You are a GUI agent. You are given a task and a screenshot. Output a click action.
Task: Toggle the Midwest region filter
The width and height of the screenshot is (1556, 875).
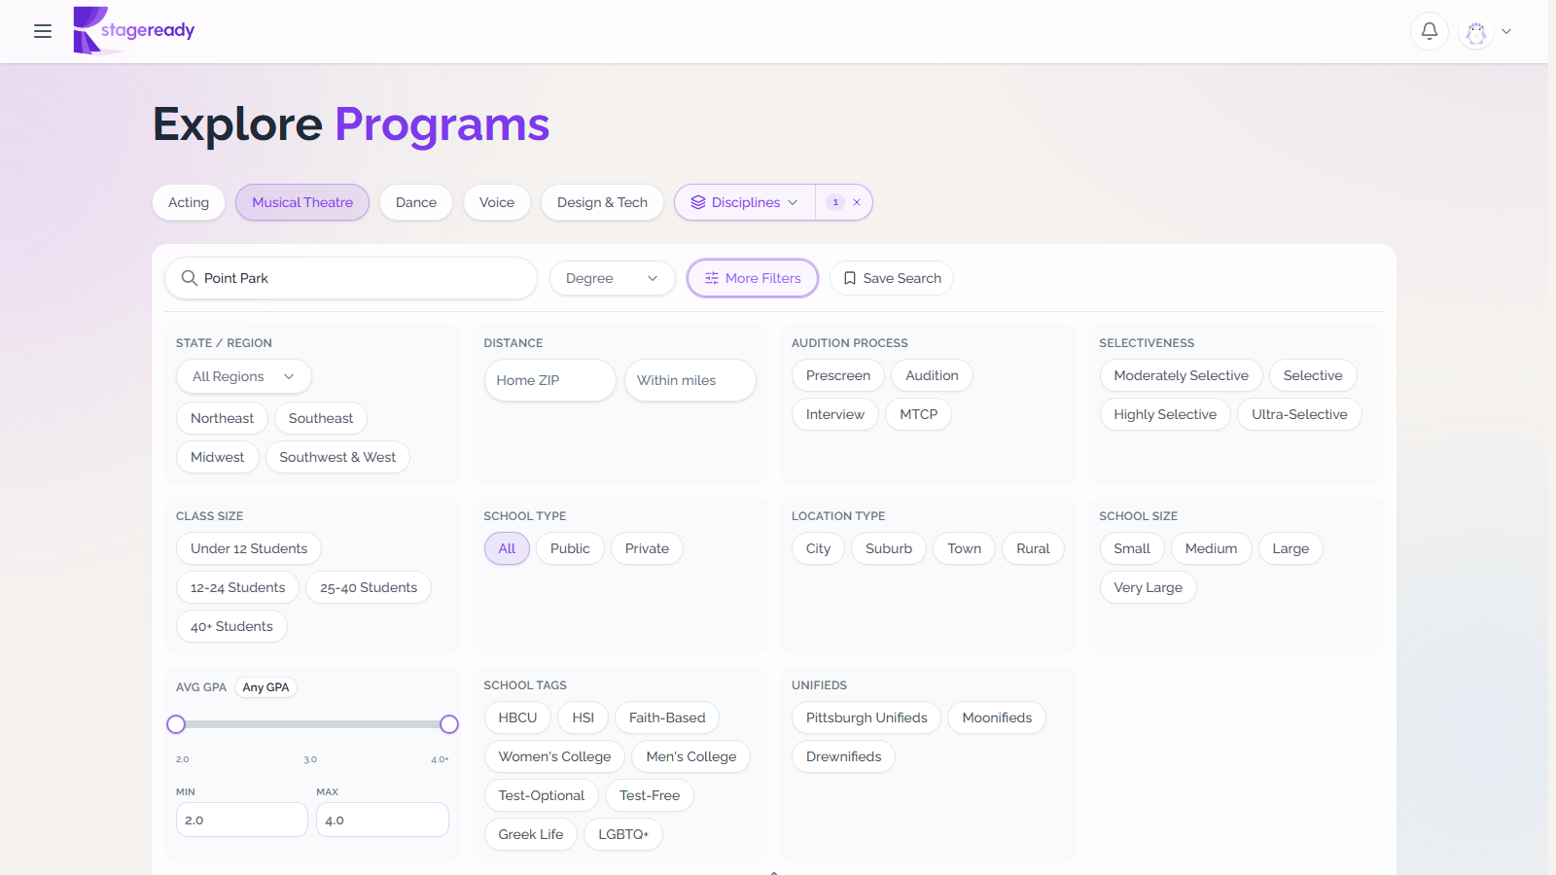[218, 457]
